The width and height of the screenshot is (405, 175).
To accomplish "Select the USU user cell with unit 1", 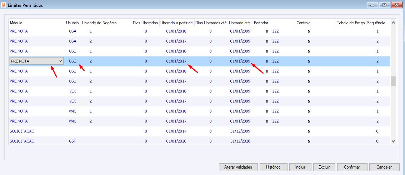I will click(x=72, y=71).
